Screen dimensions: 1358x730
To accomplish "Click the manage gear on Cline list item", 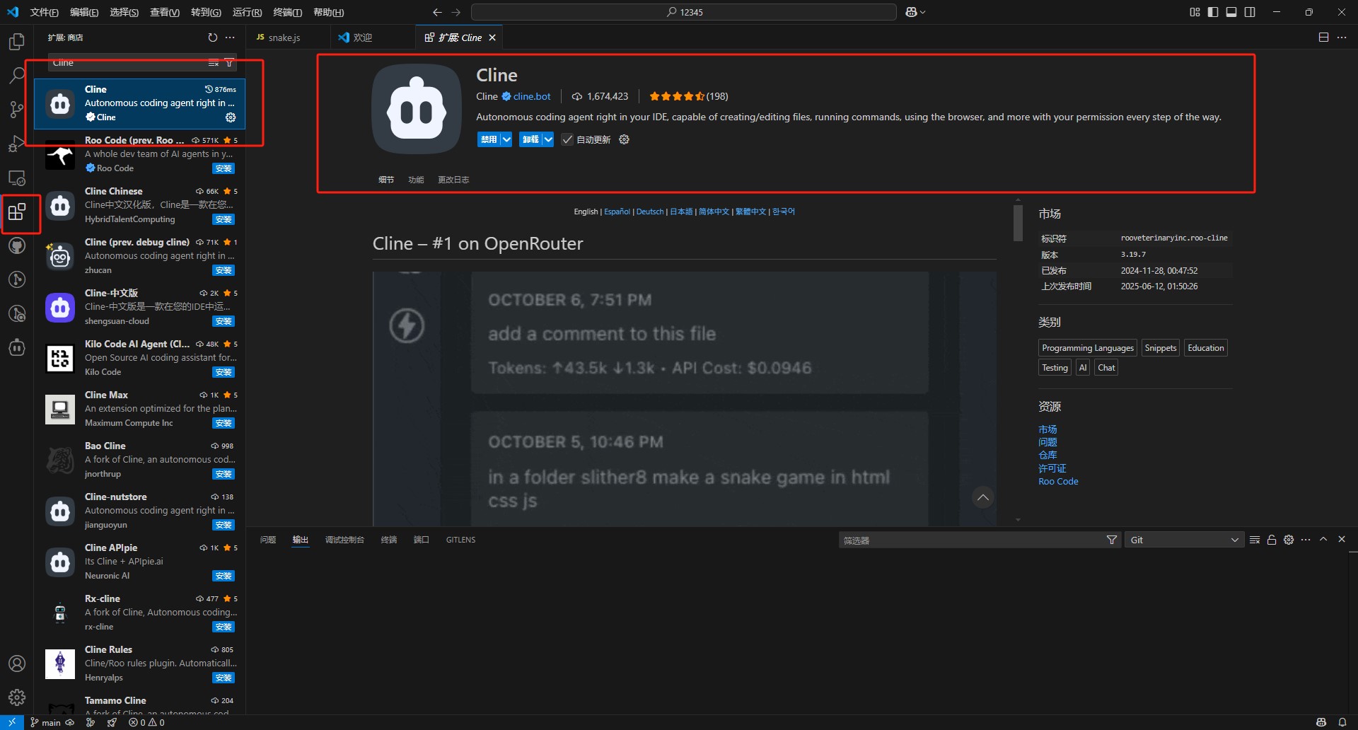I will point(231,117).
